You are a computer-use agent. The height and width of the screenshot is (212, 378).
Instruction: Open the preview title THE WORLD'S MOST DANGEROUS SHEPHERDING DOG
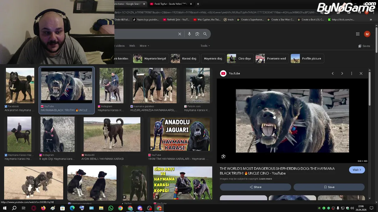point(277,171)
